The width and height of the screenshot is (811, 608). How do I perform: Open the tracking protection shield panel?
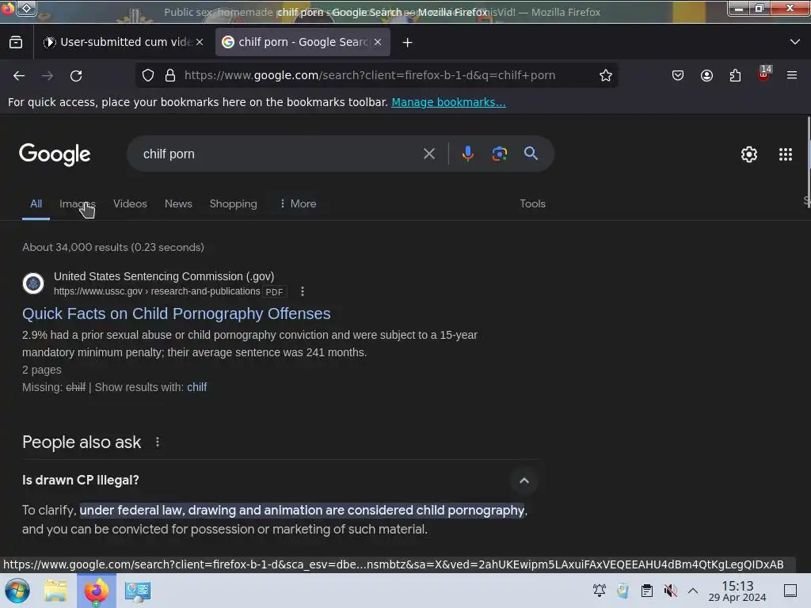(148, 75)
